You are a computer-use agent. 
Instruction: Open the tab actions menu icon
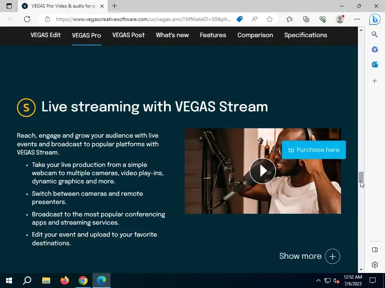coord(9,6)
